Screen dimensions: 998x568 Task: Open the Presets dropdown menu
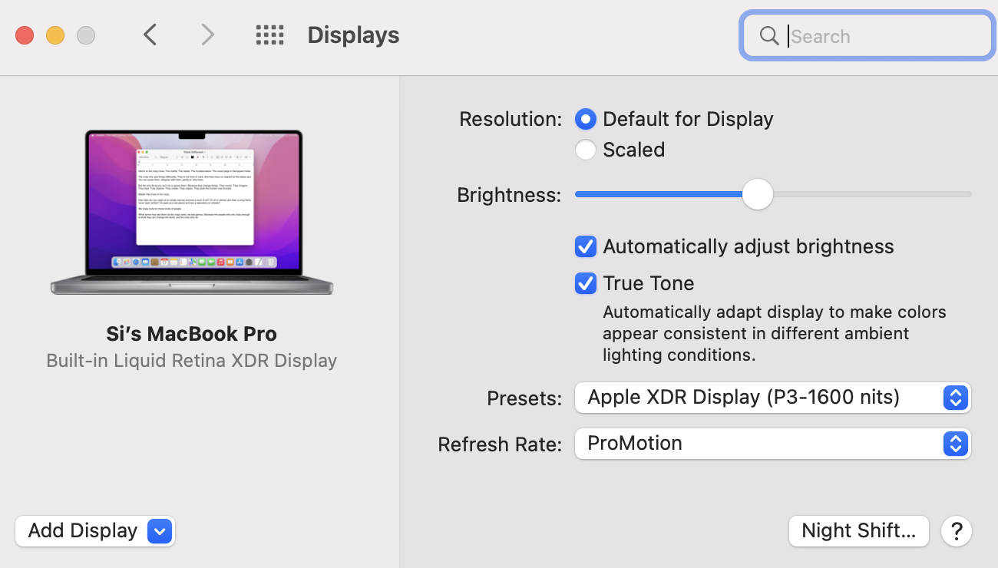click(772, 398)
